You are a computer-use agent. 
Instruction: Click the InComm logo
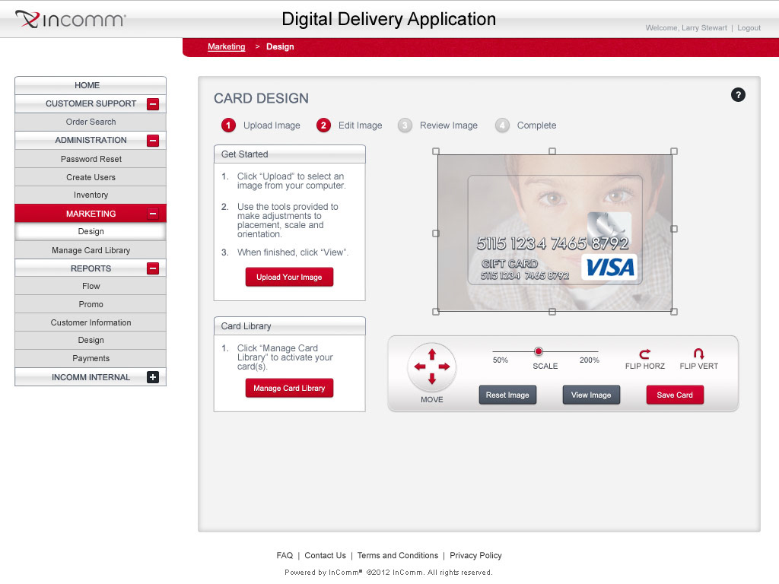71,19
